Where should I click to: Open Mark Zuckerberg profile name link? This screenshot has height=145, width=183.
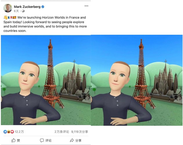click(27, 7)
